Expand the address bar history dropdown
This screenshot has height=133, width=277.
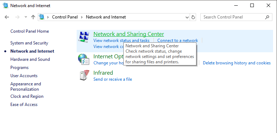tap(187, 17)
